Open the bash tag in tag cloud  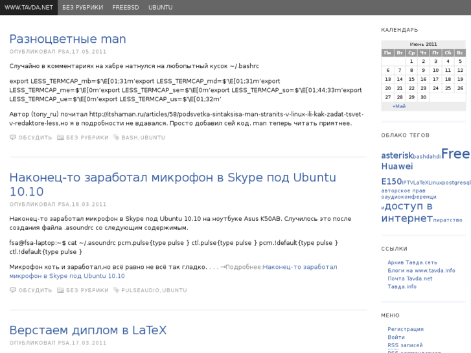(418, 157)
